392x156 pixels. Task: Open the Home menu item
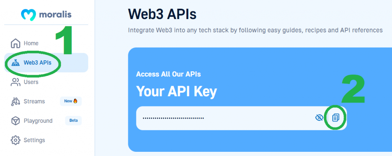31,43
